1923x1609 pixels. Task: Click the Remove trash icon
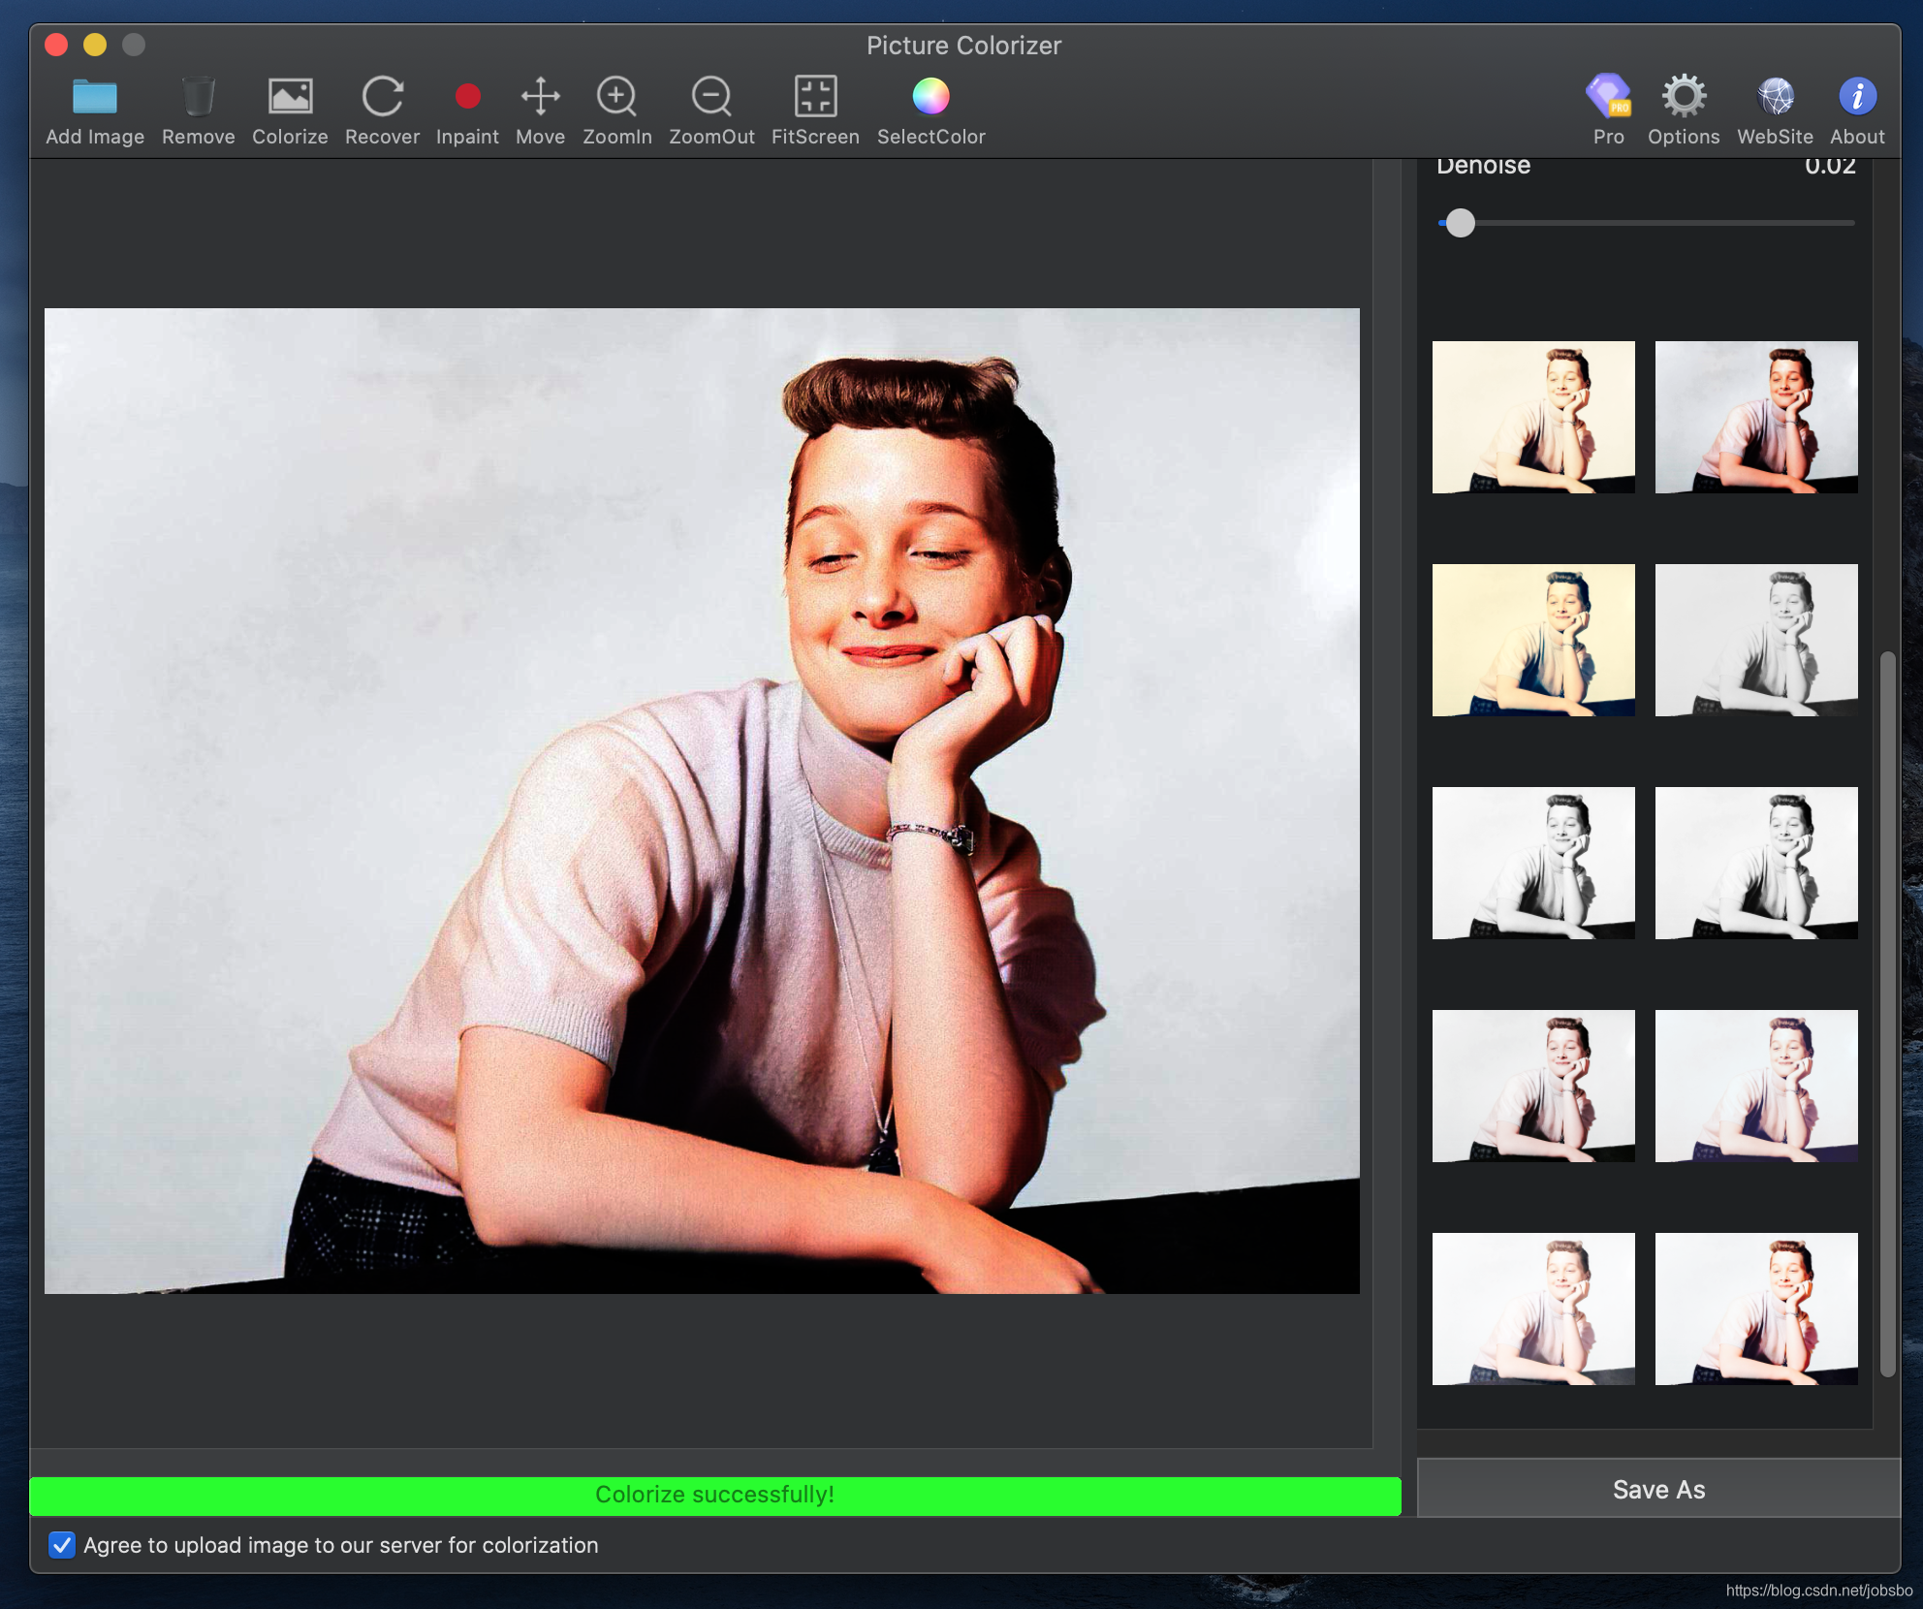pos(198,97)
